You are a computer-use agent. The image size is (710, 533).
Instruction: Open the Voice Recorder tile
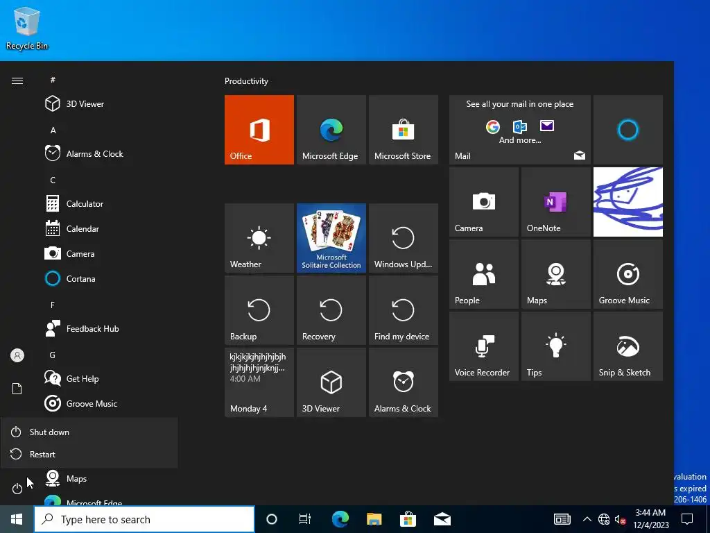click(x=483, y=346)
